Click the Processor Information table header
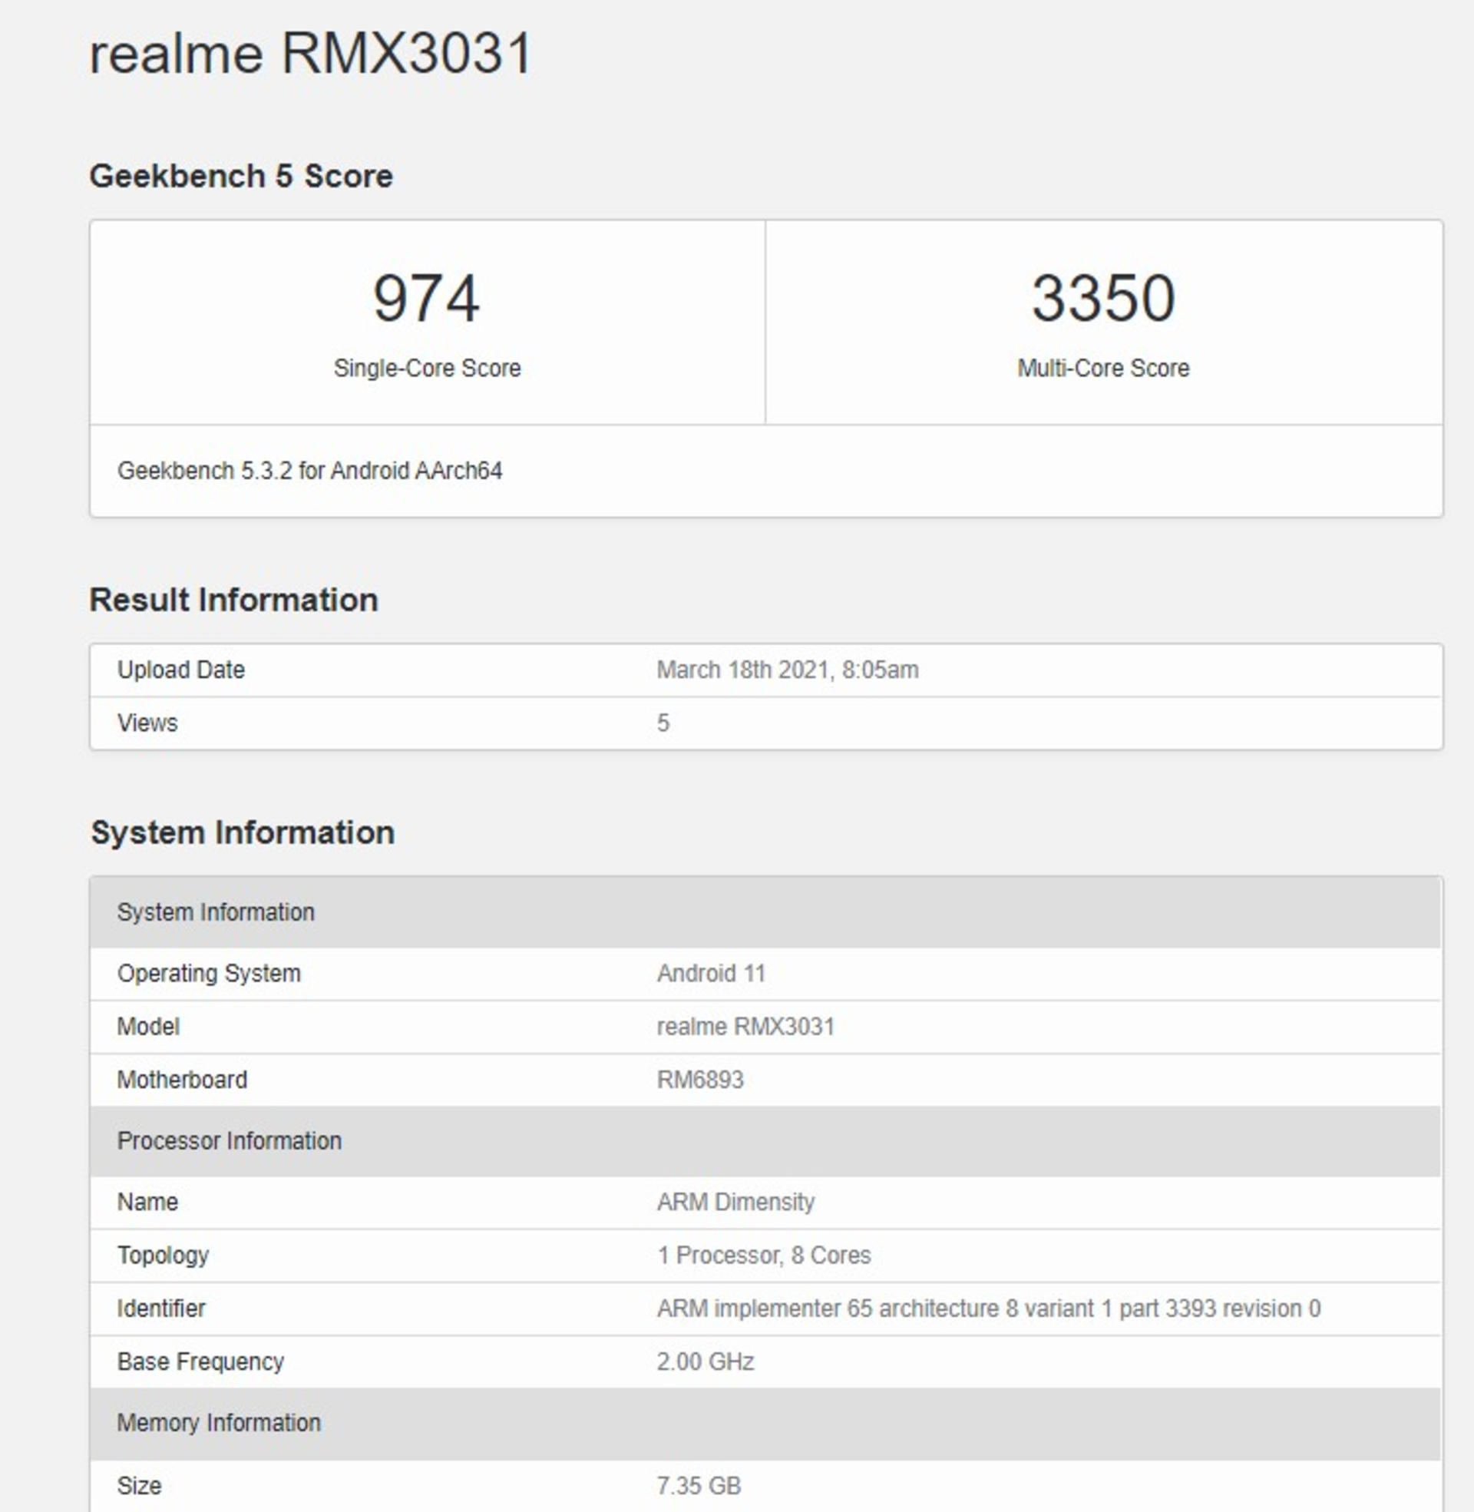The height and width of the screenshot is (1512, 1474). click(x=765, y=1141)
